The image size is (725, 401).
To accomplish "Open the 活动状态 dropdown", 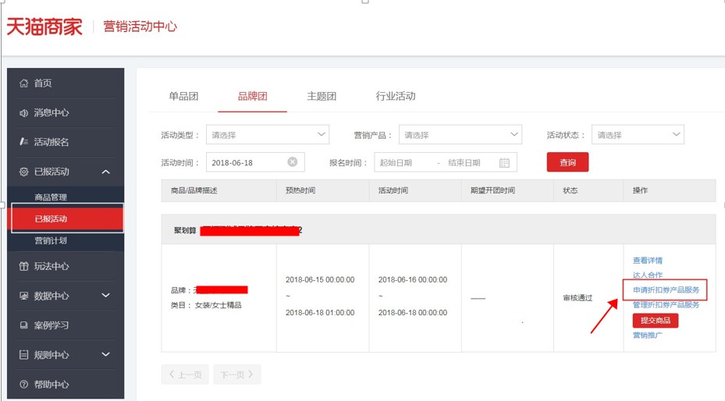I will pyautogui.click(x=637, y=135).
